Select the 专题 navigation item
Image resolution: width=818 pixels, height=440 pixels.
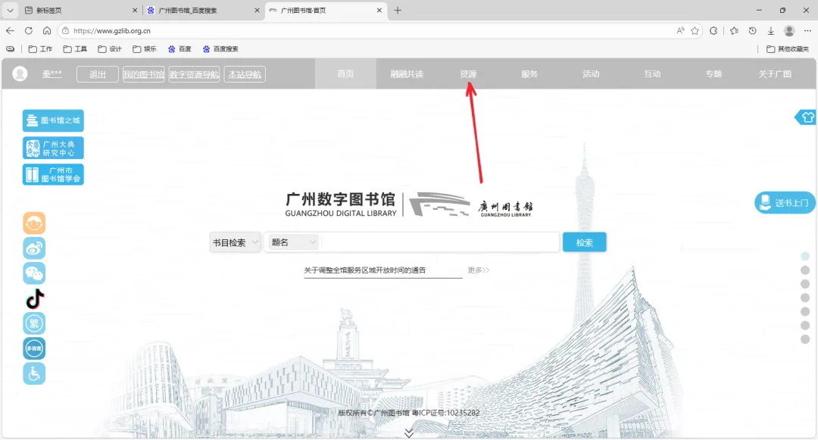[x=713, y=73]
